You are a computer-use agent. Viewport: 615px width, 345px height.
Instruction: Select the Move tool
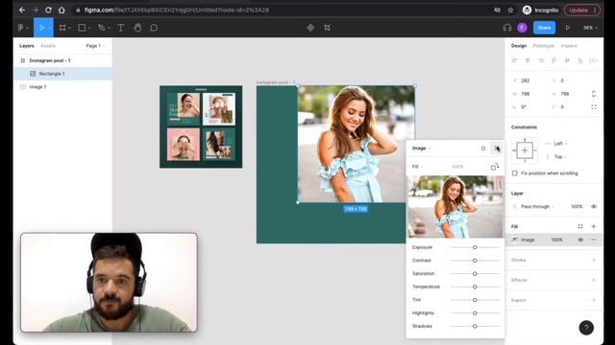click(42, 28)
